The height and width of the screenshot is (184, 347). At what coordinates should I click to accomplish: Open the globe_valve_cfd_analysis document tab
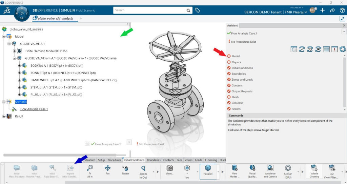[55, 18]
